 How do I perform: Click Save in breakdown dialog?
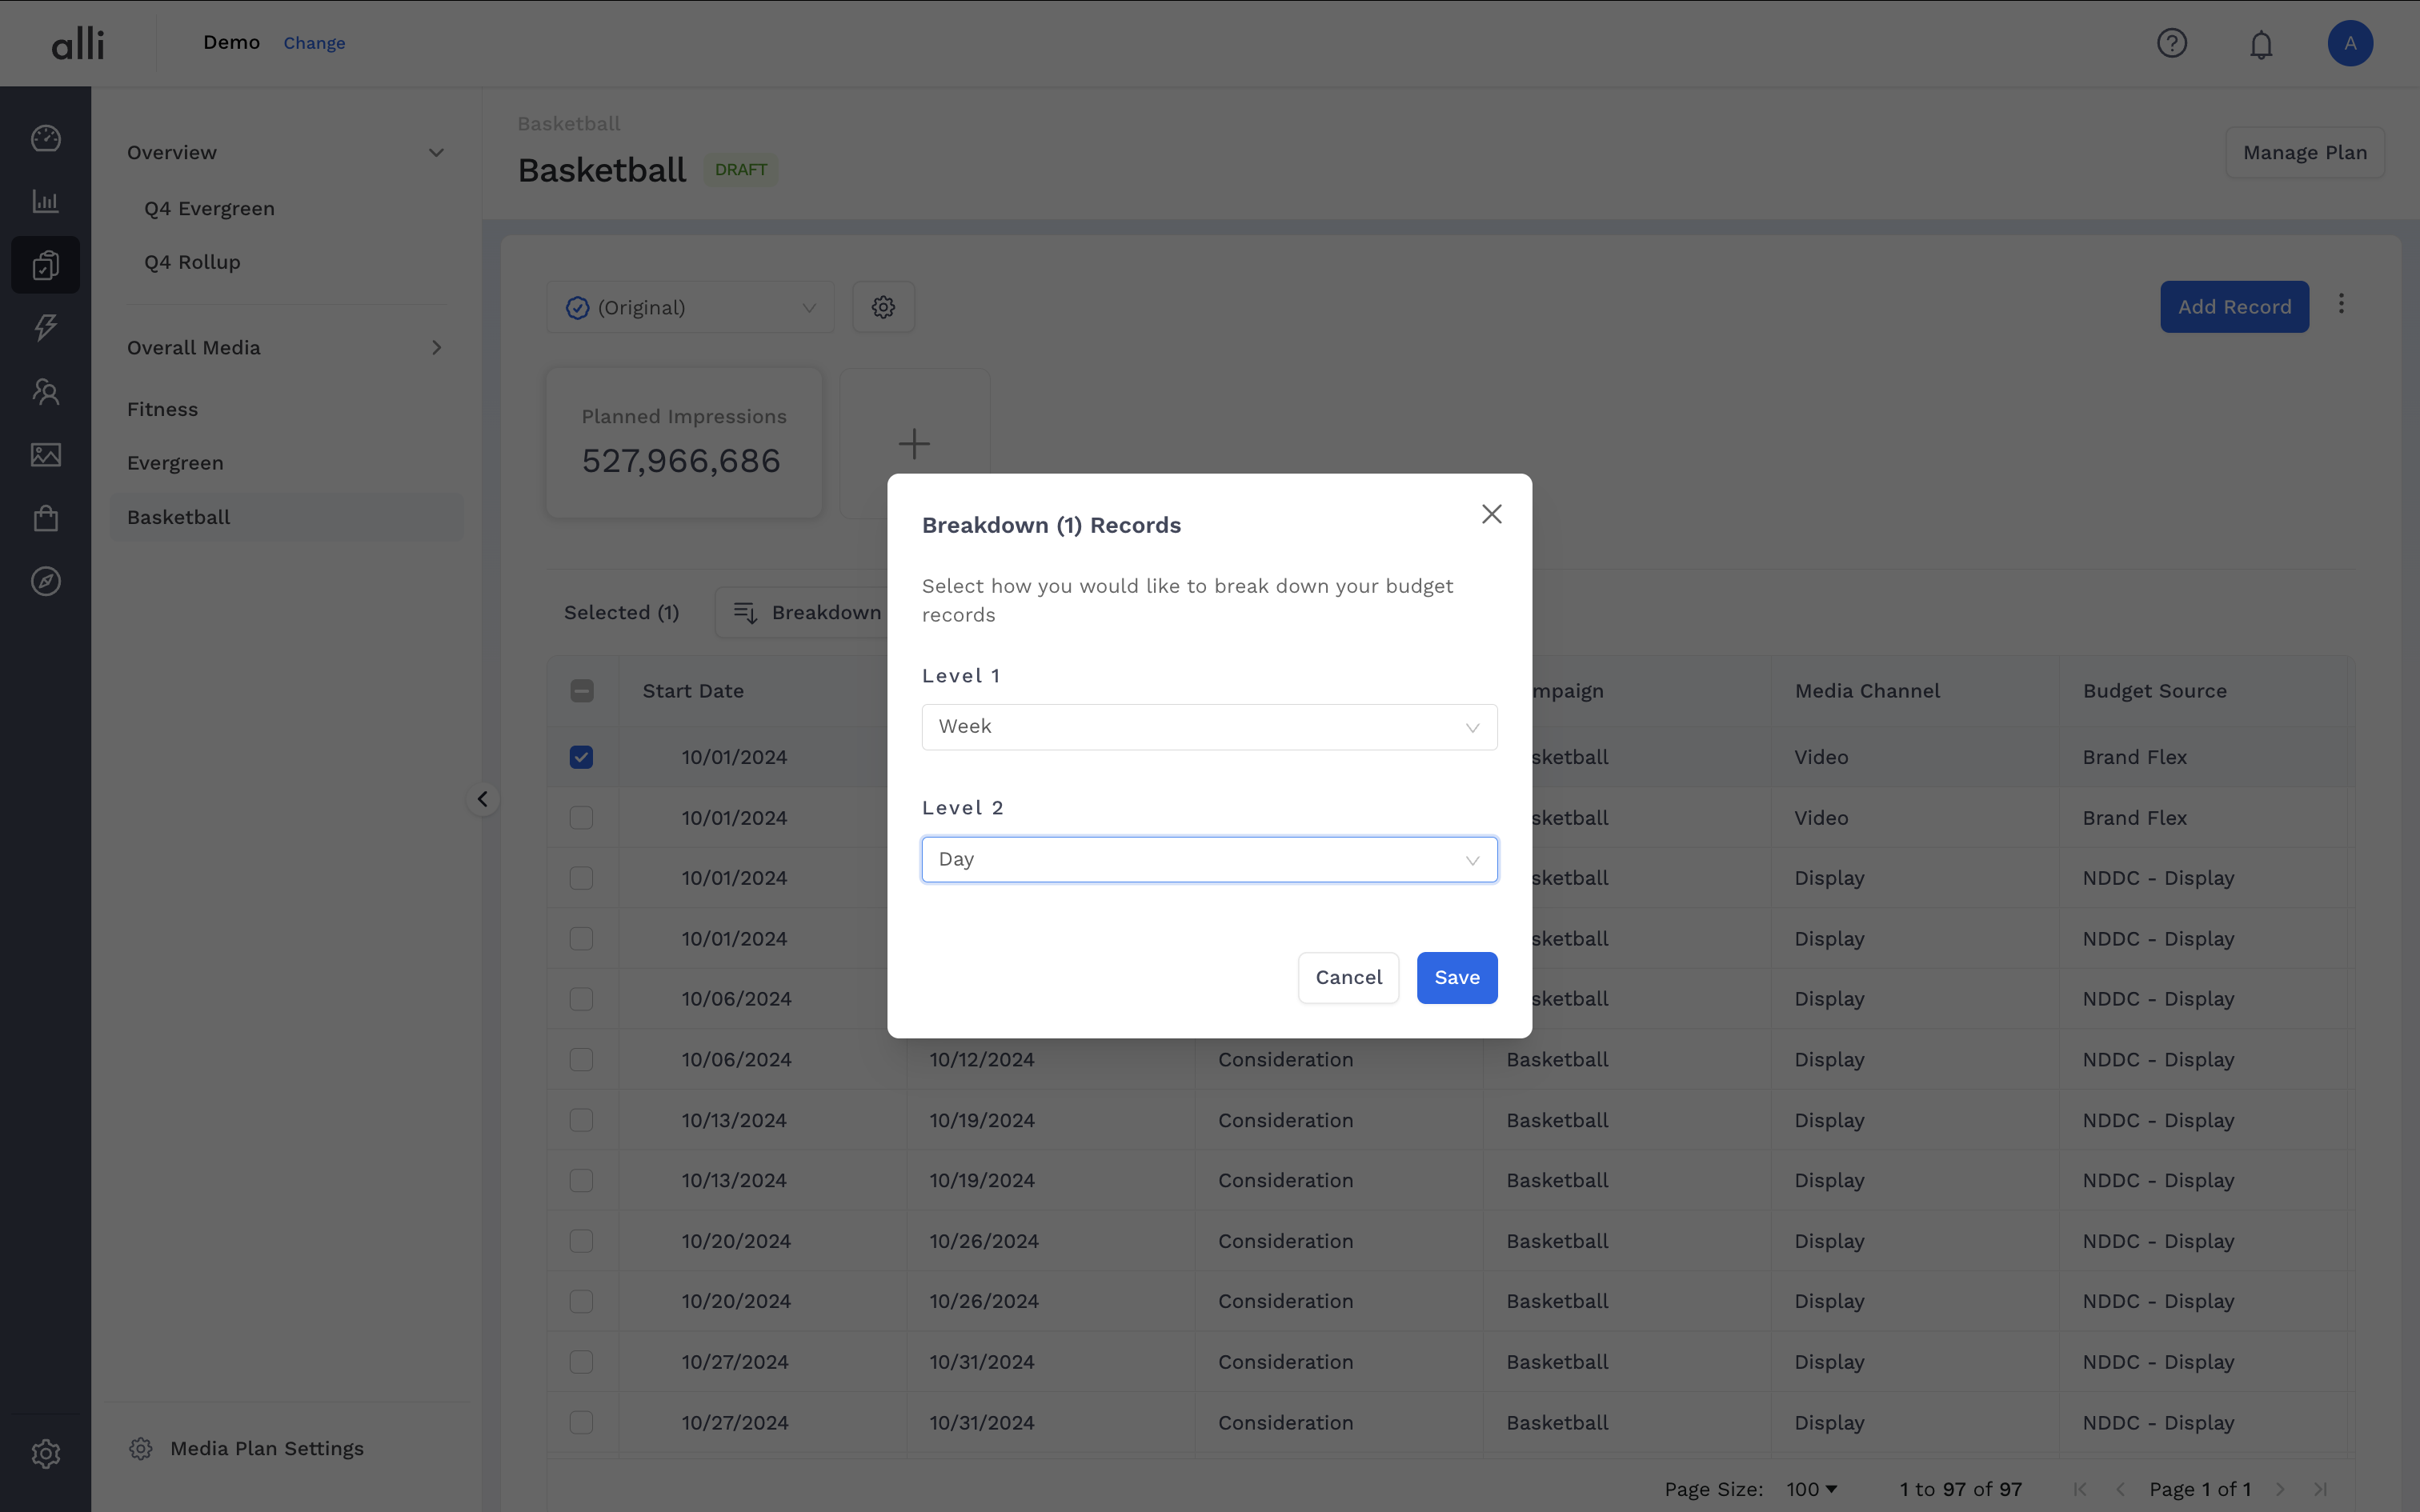click(1456, 978)
